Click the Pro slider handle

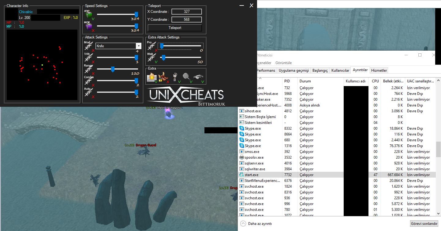162,46
